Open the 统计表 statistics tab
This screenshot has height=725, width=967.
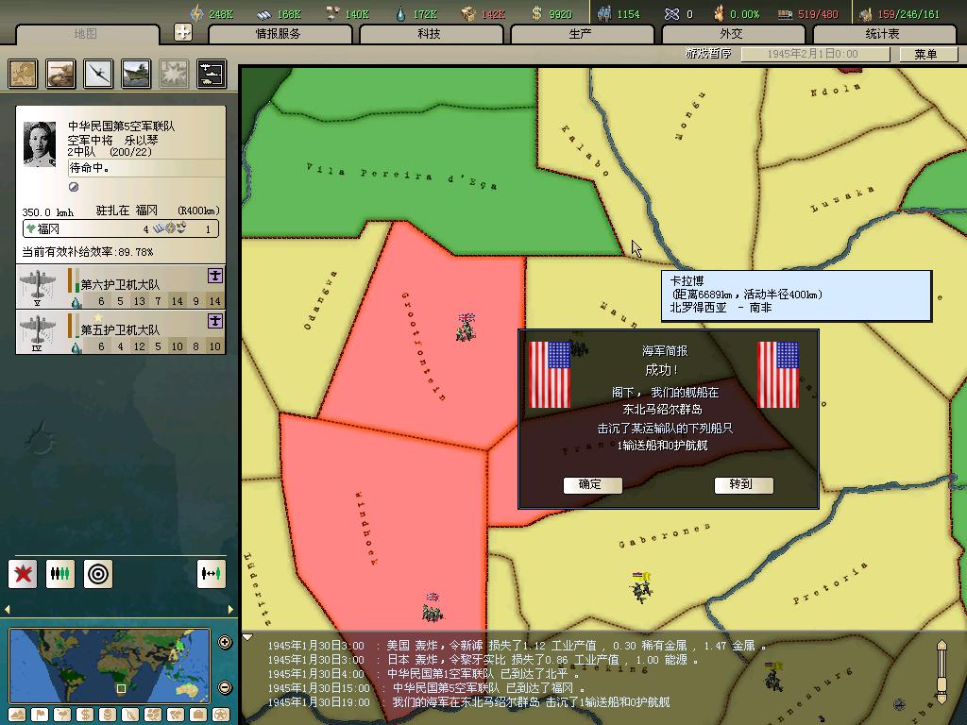[883, 34]
